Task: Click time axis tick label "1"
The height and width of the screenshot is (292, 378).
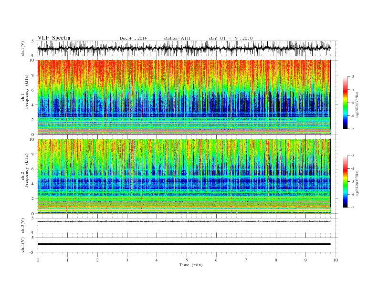Action: 67,260
